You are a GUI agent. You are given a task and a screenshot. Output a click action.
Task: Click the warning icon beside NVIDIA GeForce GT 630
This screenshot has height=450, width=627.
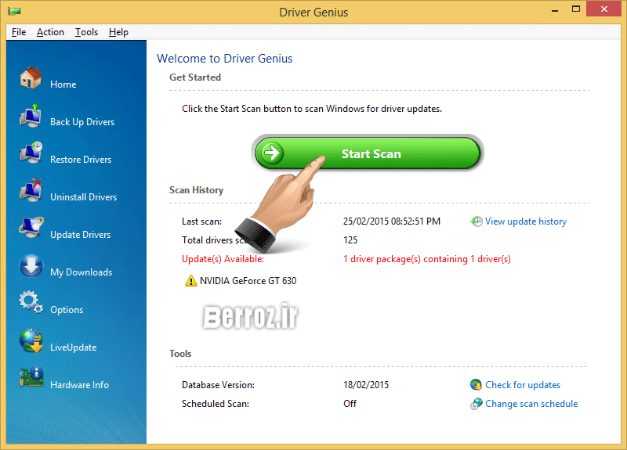click(x=190, y=281)
